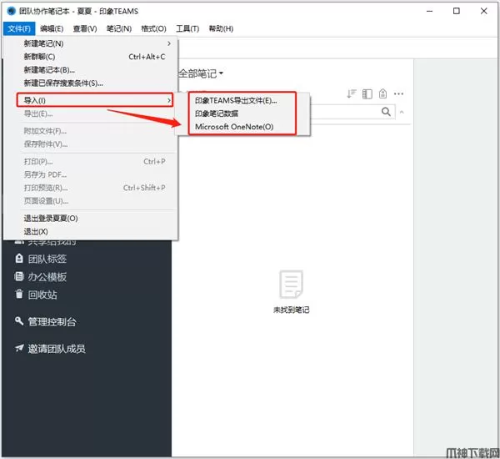Open the 编辑(E) menu
500x459 pixels.
[x=52, y=28]
